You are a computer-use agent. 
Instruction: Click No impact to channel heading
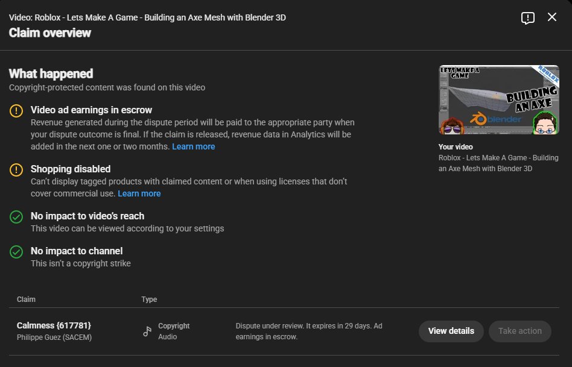pos(77,251)
